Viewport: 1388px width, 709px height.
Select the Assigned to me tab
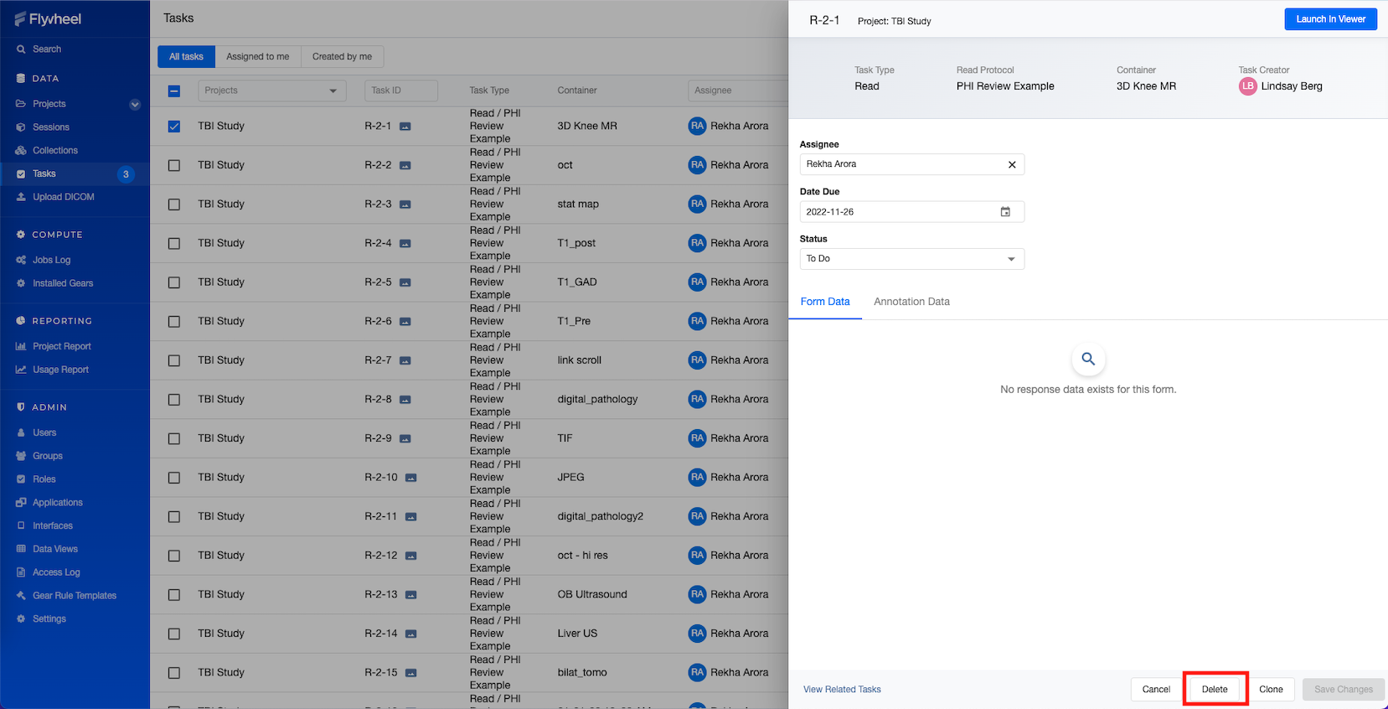pos(258,57)
